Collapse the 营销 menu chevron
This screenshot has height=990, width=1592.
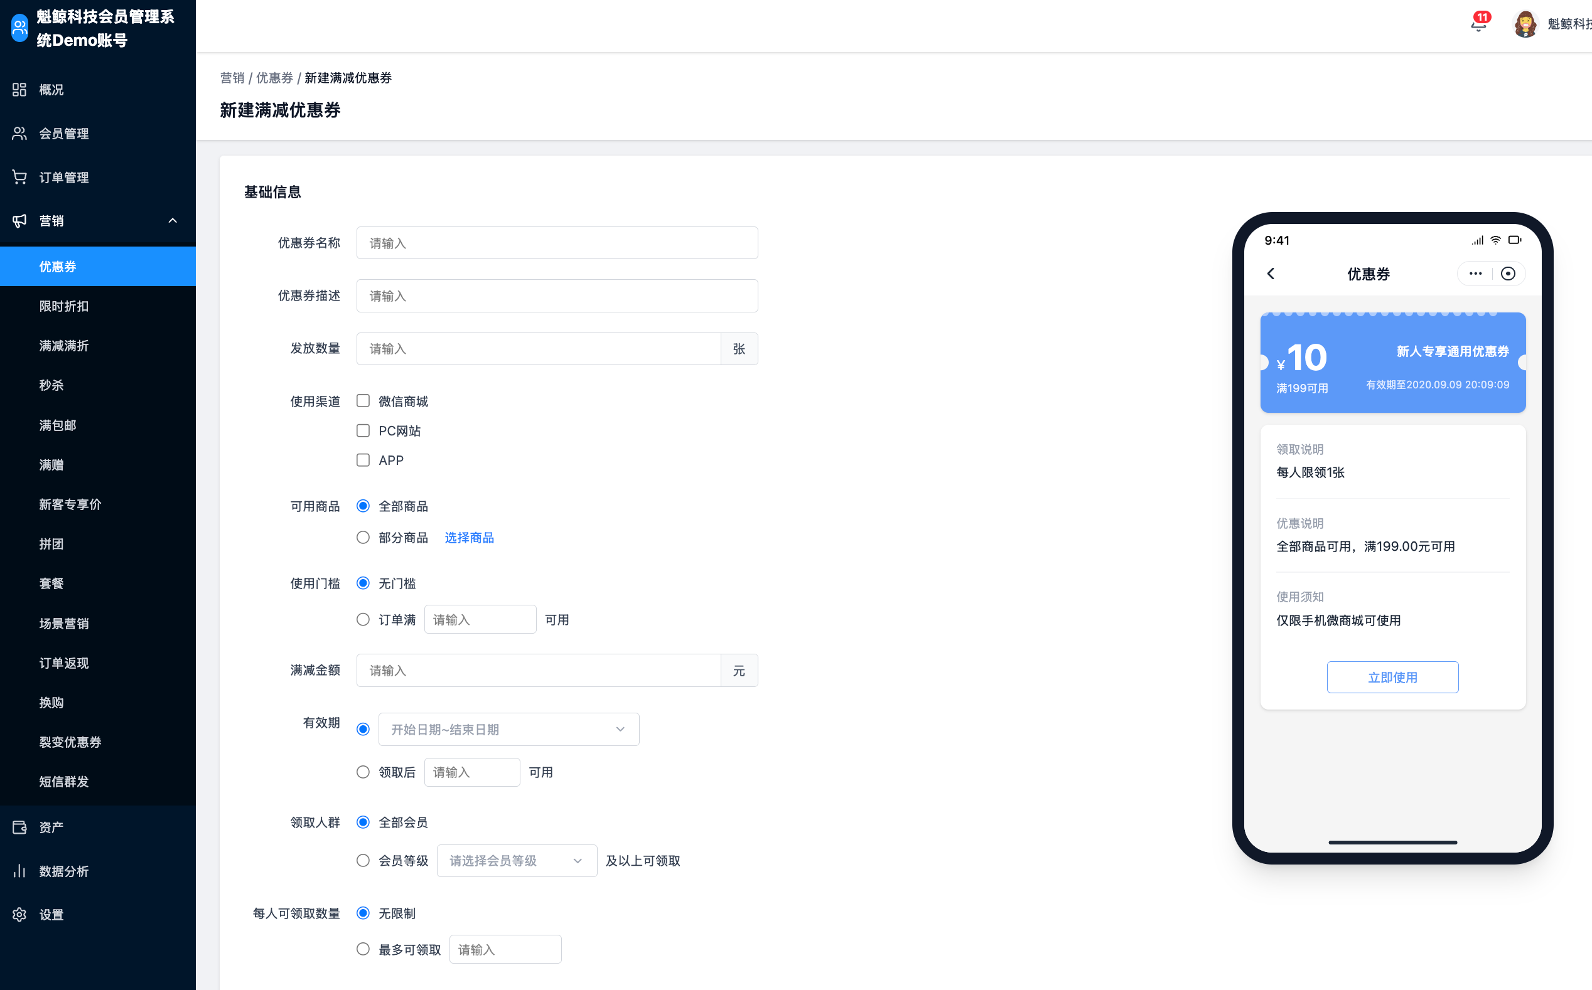coord(173,221)
